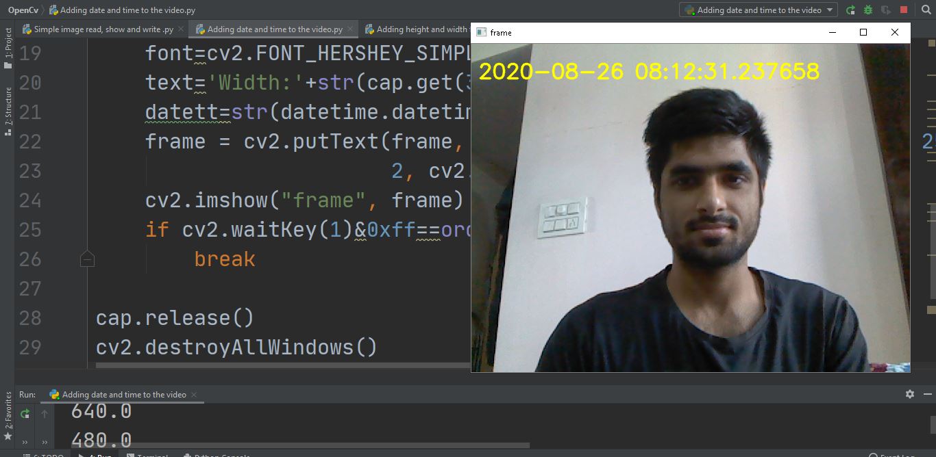This screenshot has width=936, height=457.
Task: Click the up arrow in Run panel
Action: (x=45, y=413)
